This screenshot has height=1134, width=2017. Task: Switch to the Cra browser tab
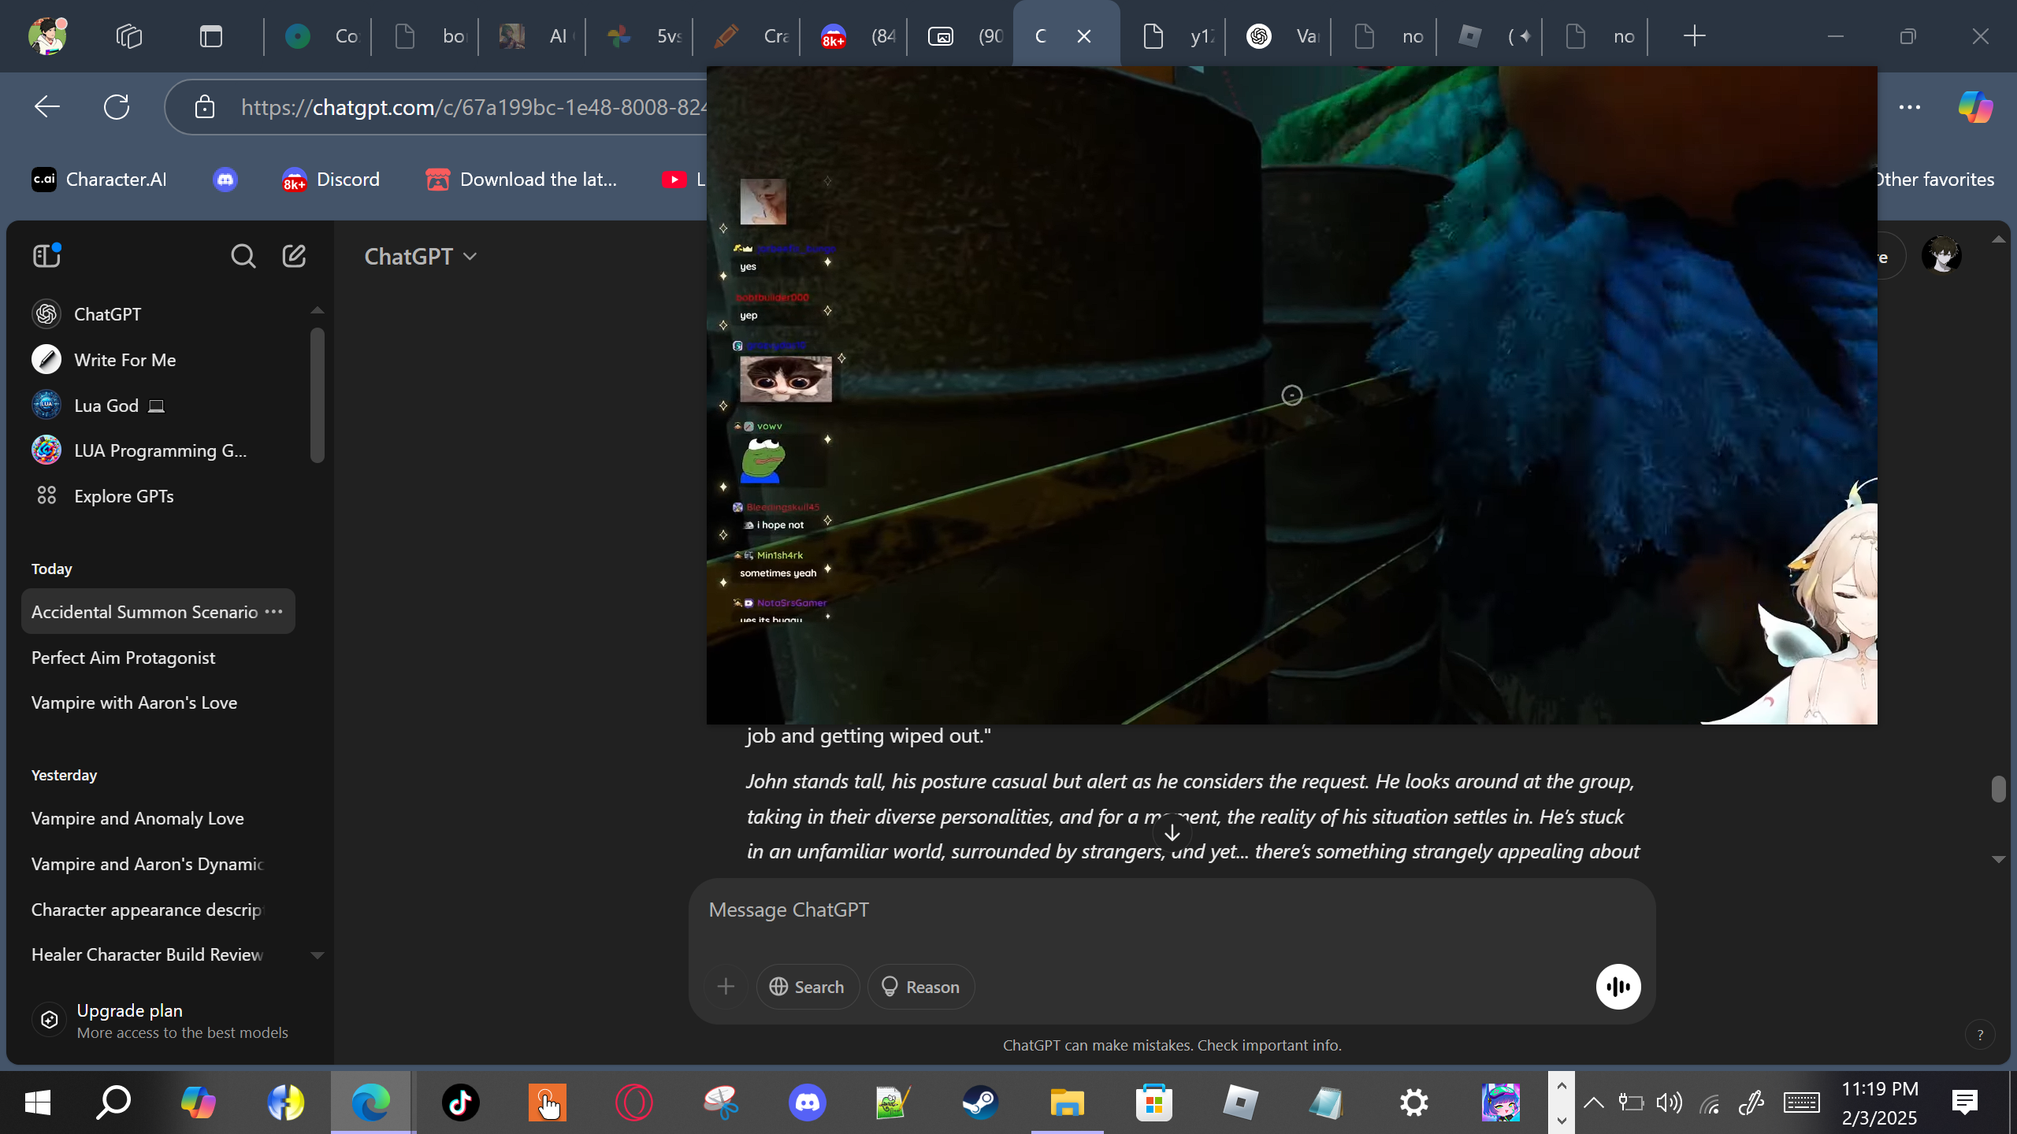pyautogui.click(x=748, y=36)
